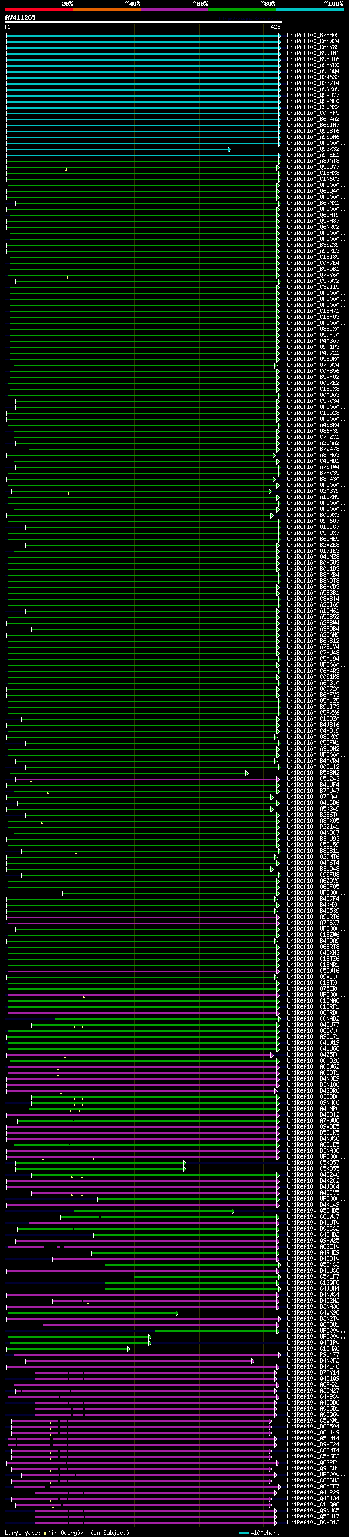The image size is (349, 1537).
Task: Click the green alignment bar for UniRef100_B5XBM2
Action: click(129, 773)
